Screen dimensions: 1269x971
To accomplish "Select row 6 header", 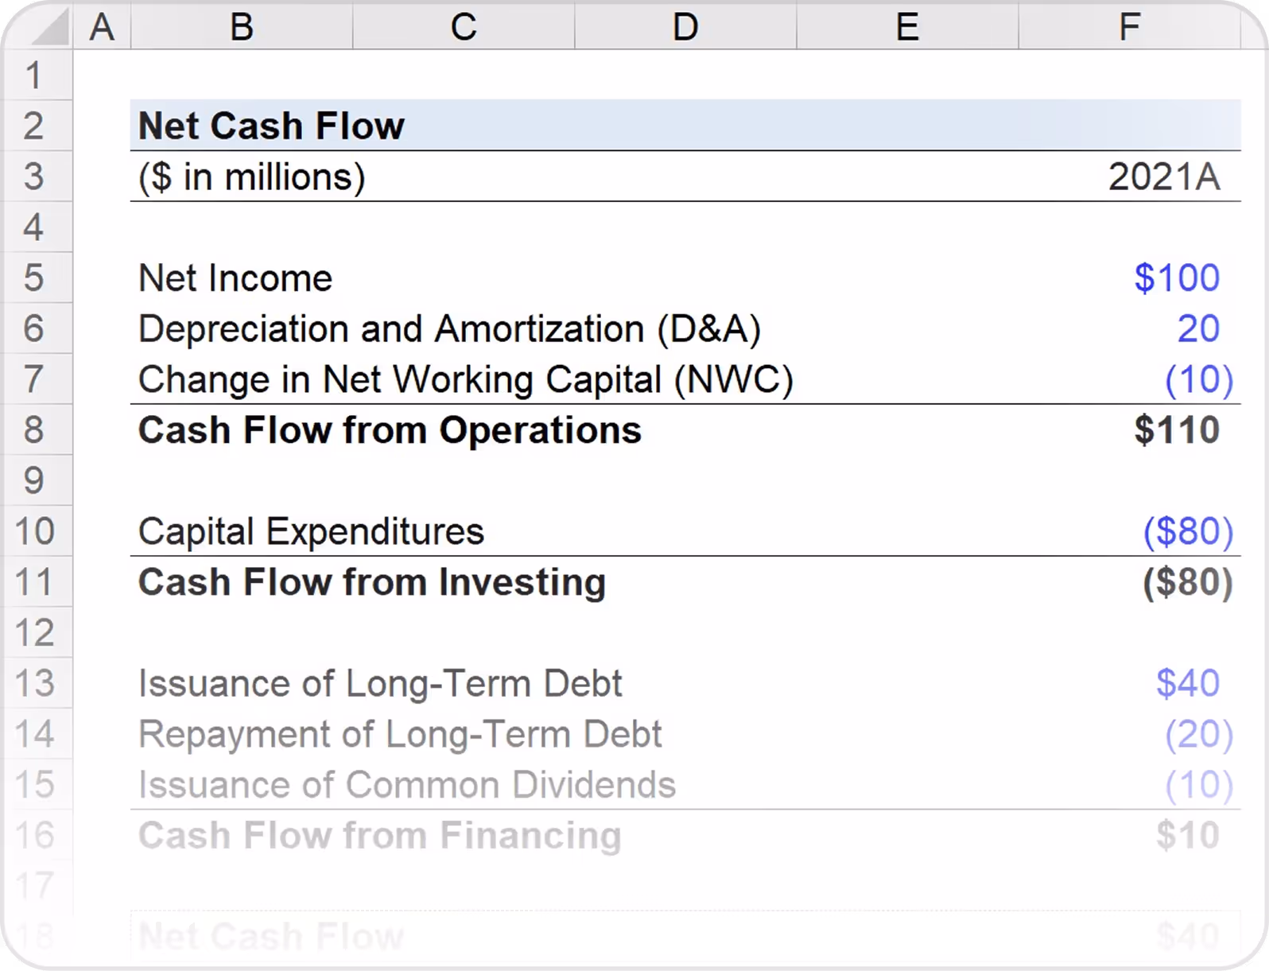I will click(36, 328).
